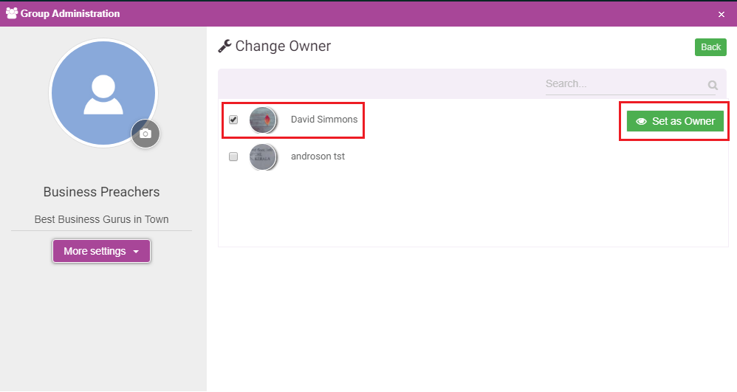
Task: Click the large group profile placeholder image
Action: tap(103, 93)
